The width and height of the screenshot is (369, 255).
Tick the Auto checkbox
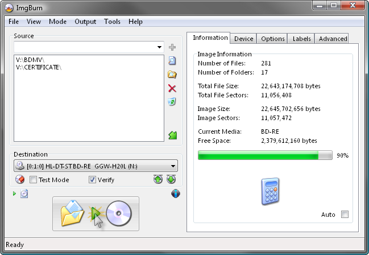click(345, 215)
